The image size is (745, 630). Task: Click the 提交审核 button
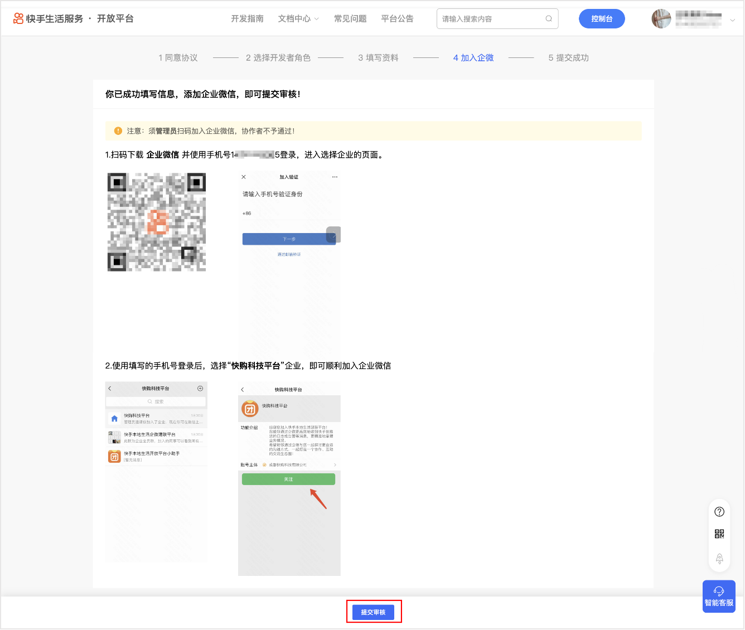[x=373, y=612]
